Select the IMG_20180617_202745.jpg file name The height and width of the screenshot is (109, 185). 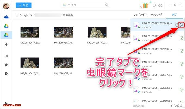[157, 23]
